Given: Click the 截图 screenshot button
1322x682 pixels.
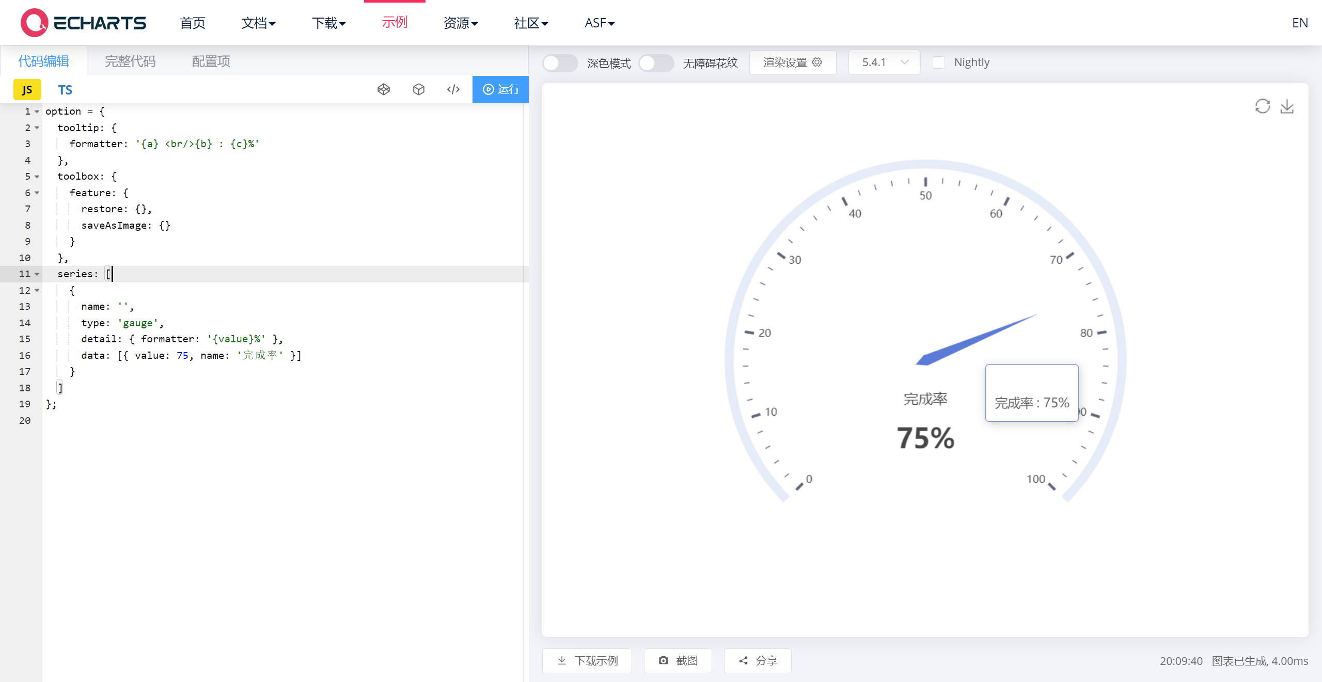Looking at the screenshot, I should pyautogui.click(x=678, y=661).
